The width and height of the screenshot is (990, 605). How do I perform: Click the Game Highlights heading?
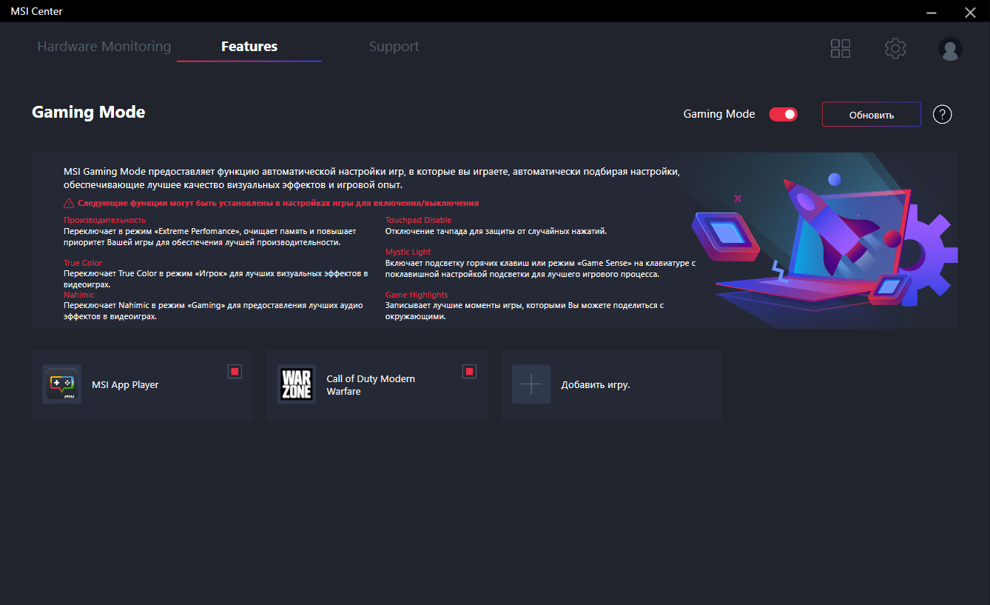click(417, 295)
